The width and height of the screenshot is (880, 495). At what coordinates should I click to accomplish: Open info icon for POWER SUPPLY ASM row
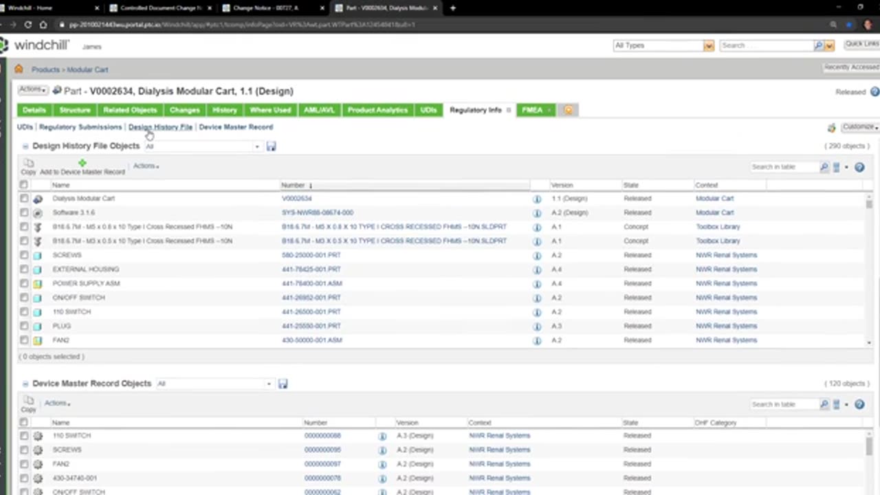coord(537,283)
